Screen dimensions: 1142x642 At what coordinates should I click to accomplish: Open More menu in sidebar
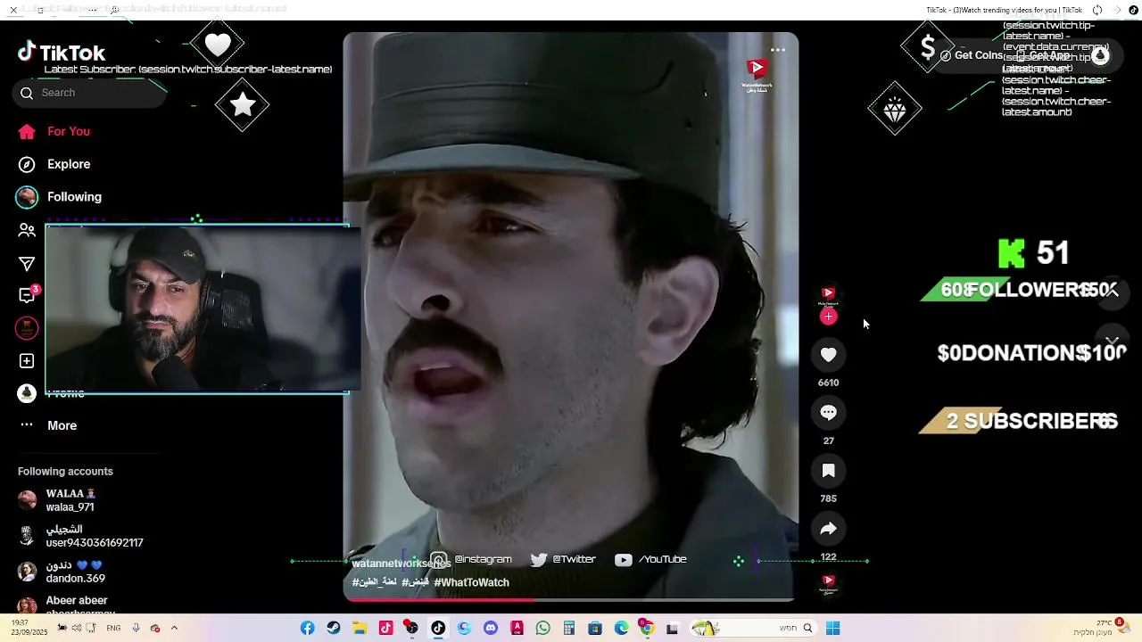coord(47,425)
